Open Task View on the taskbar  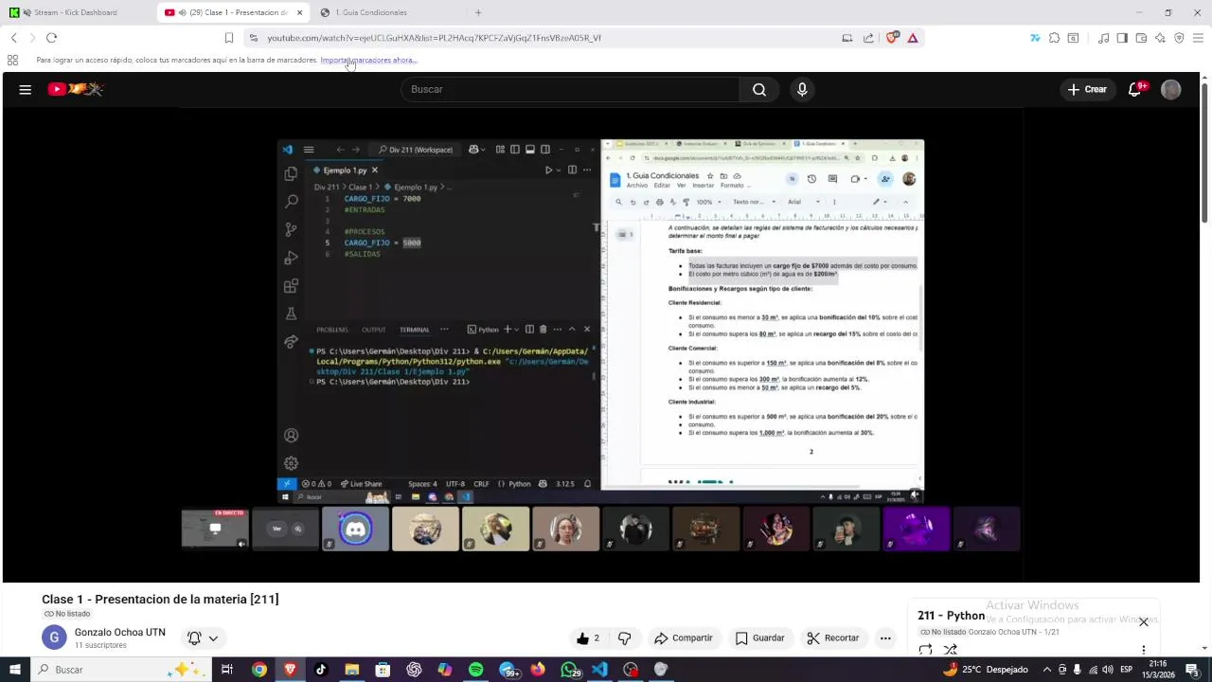227,670
